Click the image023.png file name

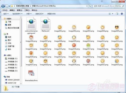point(74,57)
